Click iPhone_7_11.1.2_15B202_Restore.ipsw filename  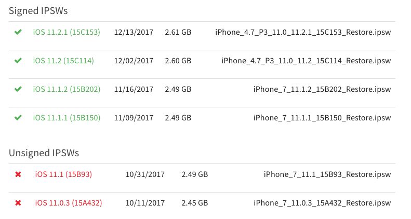pos(323,89)
